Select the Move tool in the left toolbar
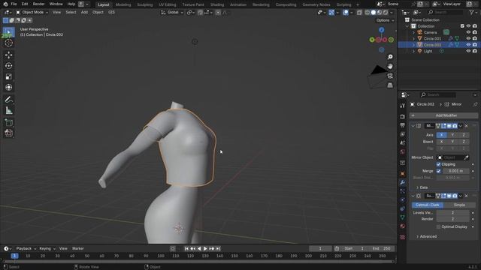The width and height of the screenshot is (481, 270). coord(8,55)
